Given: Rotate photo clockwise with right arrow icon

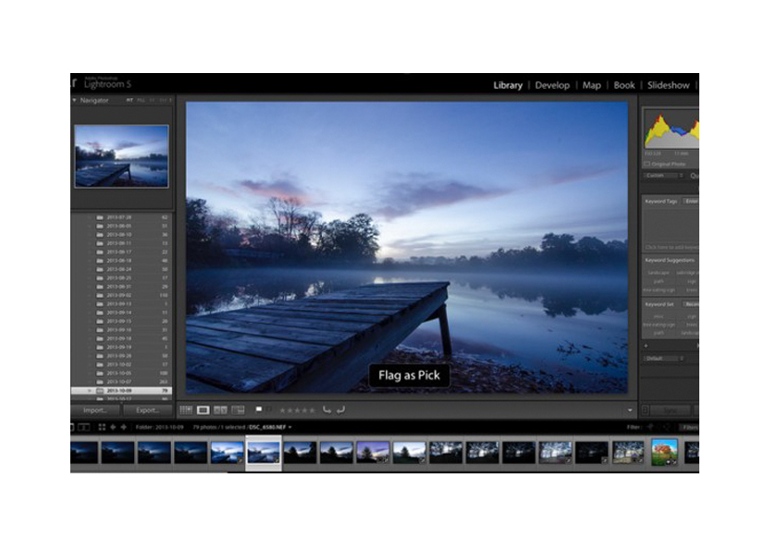Looking at the screenshot, I should coord(340,410).
